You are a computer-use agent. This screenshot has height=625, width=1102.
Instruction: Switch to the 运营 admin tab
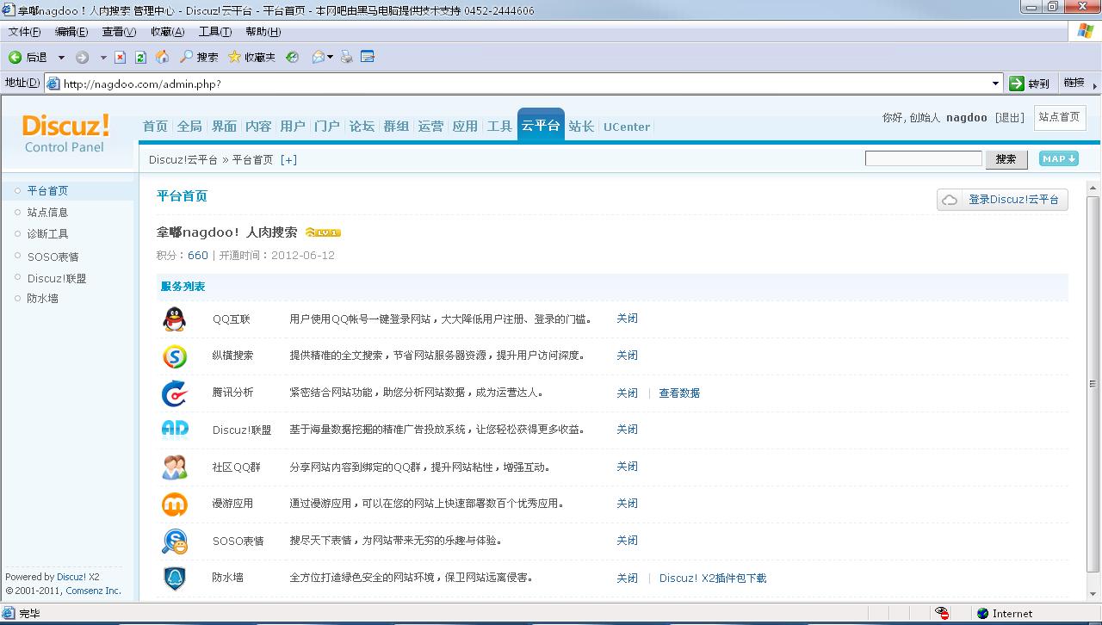(x=430, y=127)
